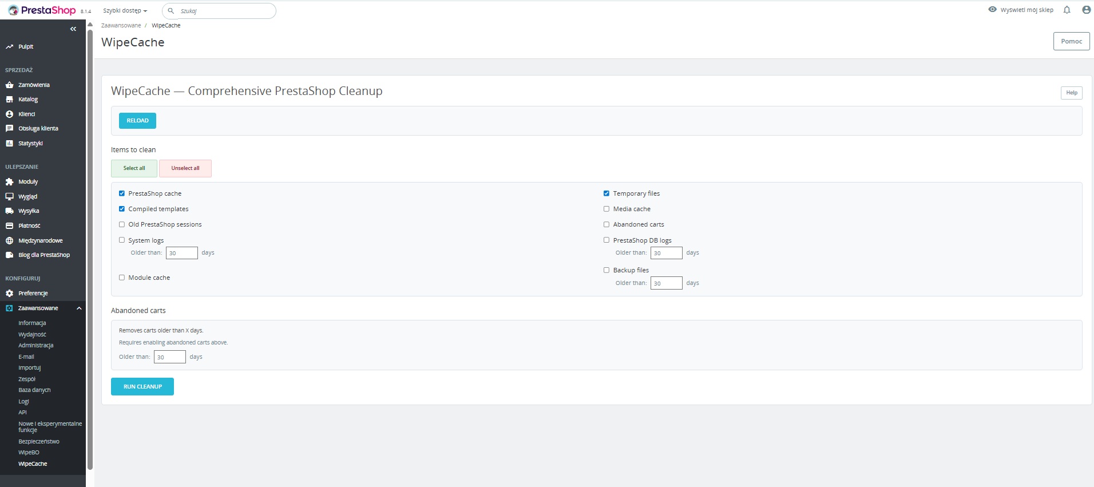Click the Zamówienia basket icon
The height and width of the screenshot is (487, 1094).
[x=9, y=85]
